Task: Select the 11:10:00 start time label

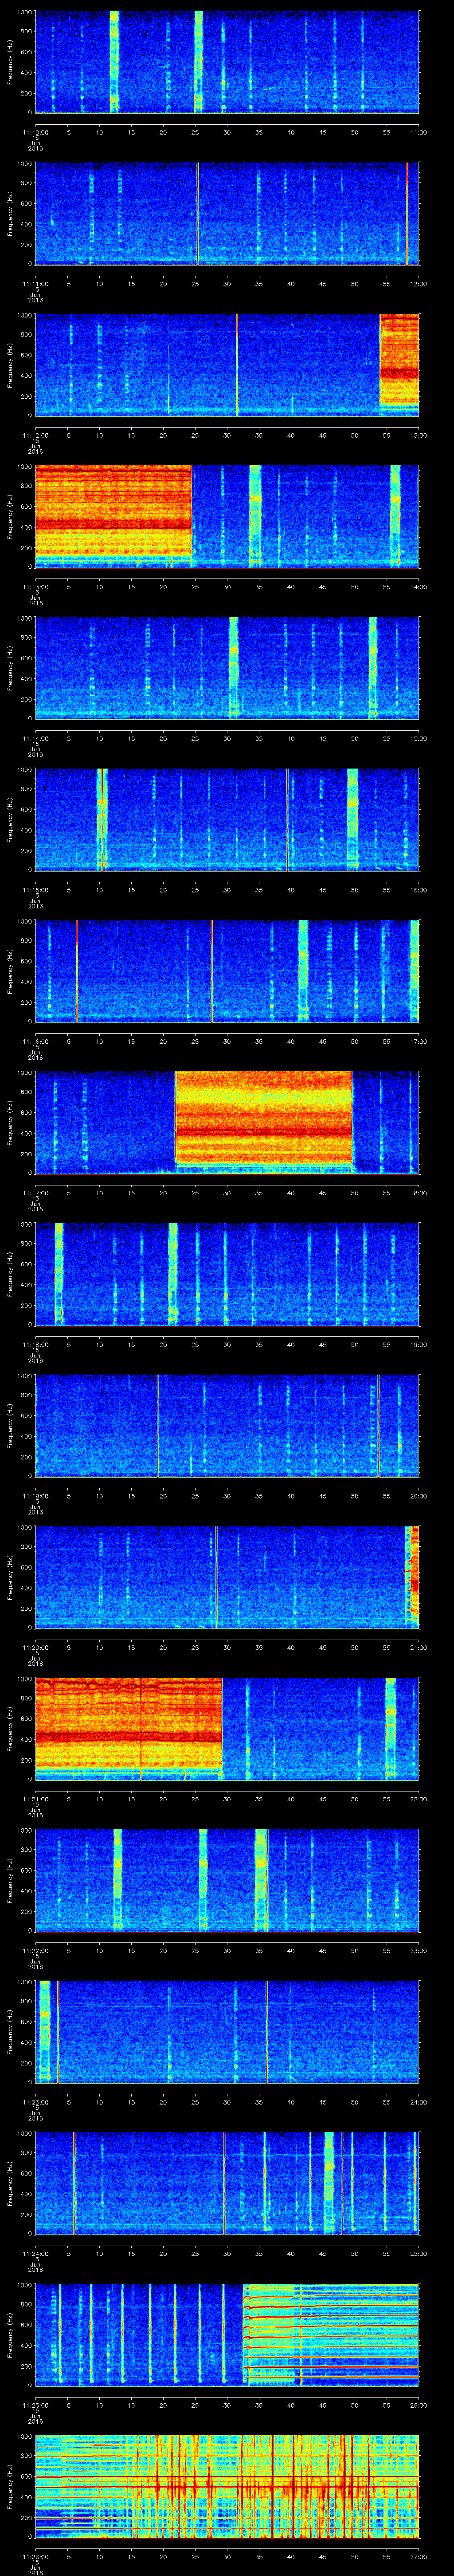Action: pyautogui.click(x=35, y=132)
